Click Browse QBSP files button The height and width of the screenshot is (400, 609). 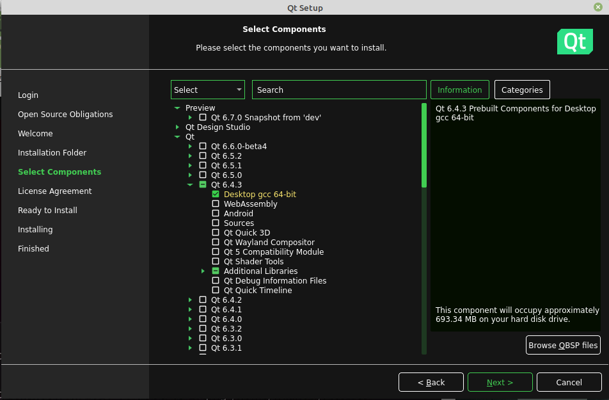click(x=563, y=346)
